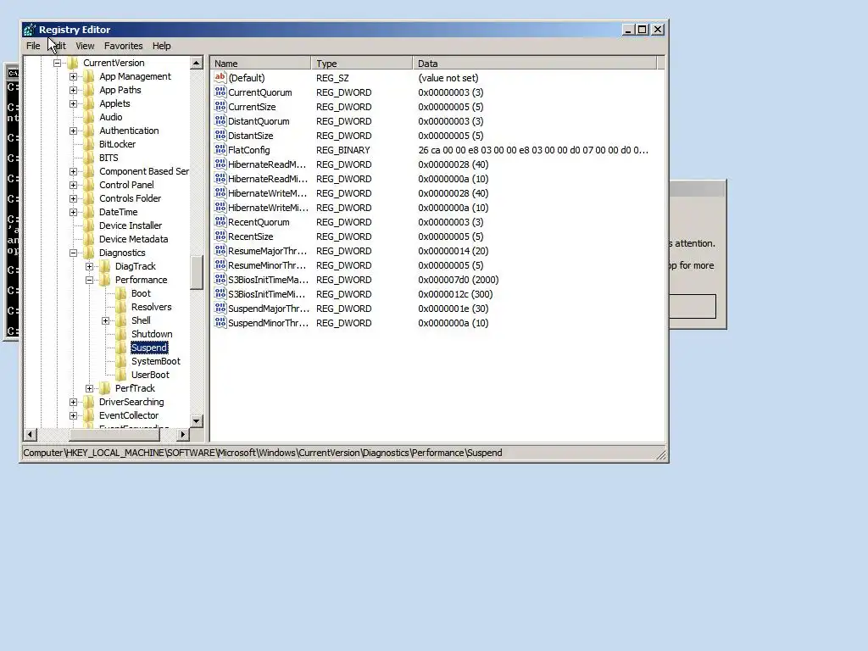Open the Help menu
The height and width of the screenshot is (651, 868).
tap(162, 46)
